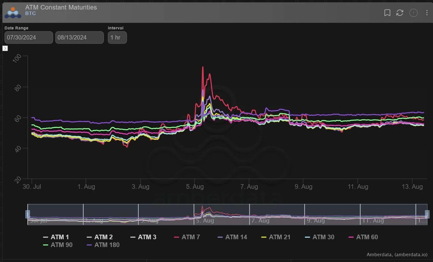Click the 60 y-axis label

coord(18,118)
